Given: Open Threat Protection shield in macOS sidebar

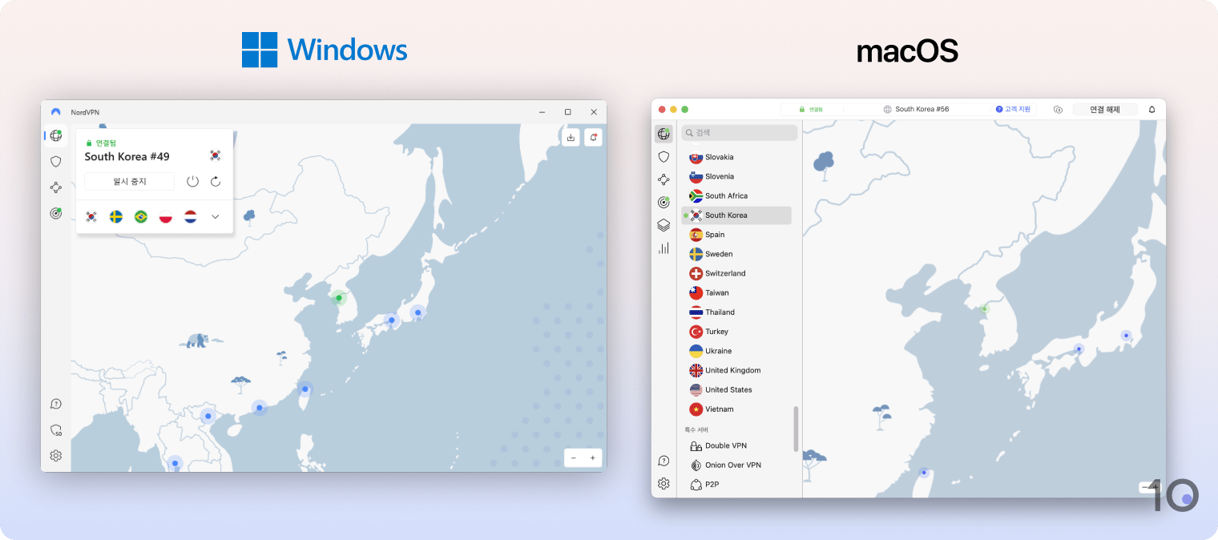Looking at the screenshot, I should point(663,156).
